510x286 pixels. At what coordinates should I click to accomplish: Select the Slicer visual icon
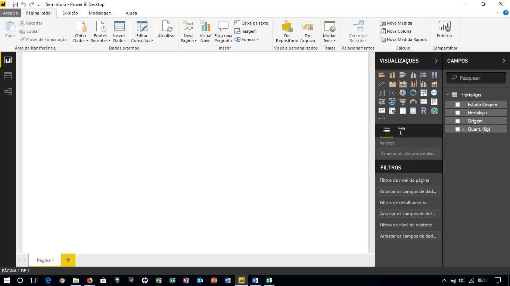[x=392, y=111]
